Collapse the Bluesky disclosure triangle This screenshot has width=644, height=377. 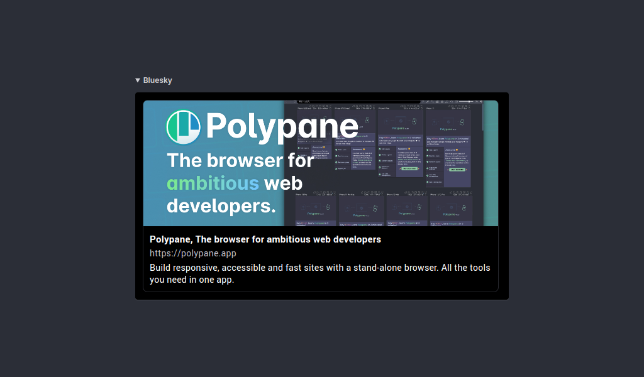tap(138, 80)
